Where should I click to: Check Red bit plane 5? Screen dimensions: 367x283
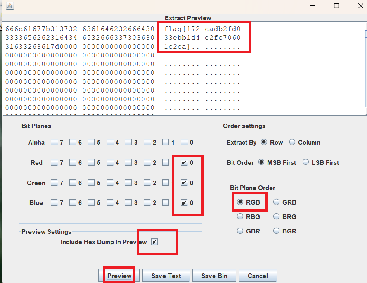pyautogui.click(x=91, y=162)
